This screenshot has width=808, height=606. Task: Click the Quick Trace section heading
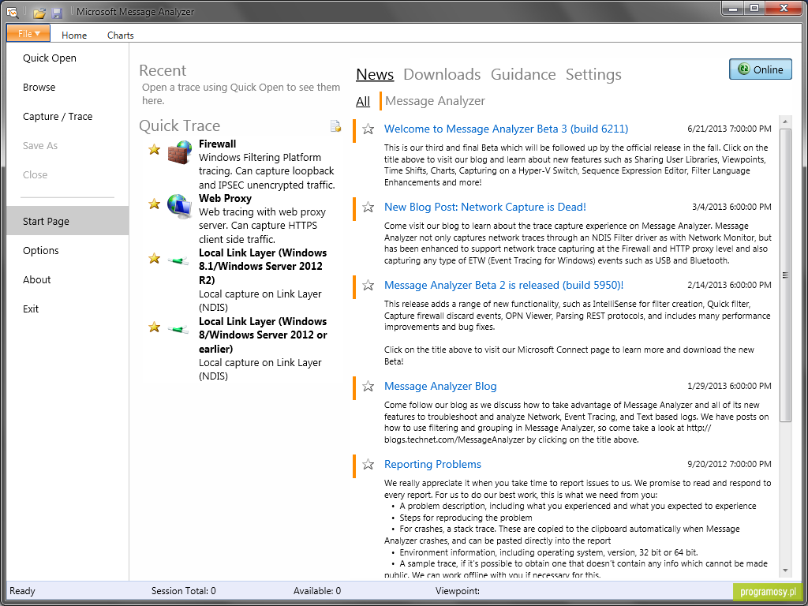coord(179,125)
